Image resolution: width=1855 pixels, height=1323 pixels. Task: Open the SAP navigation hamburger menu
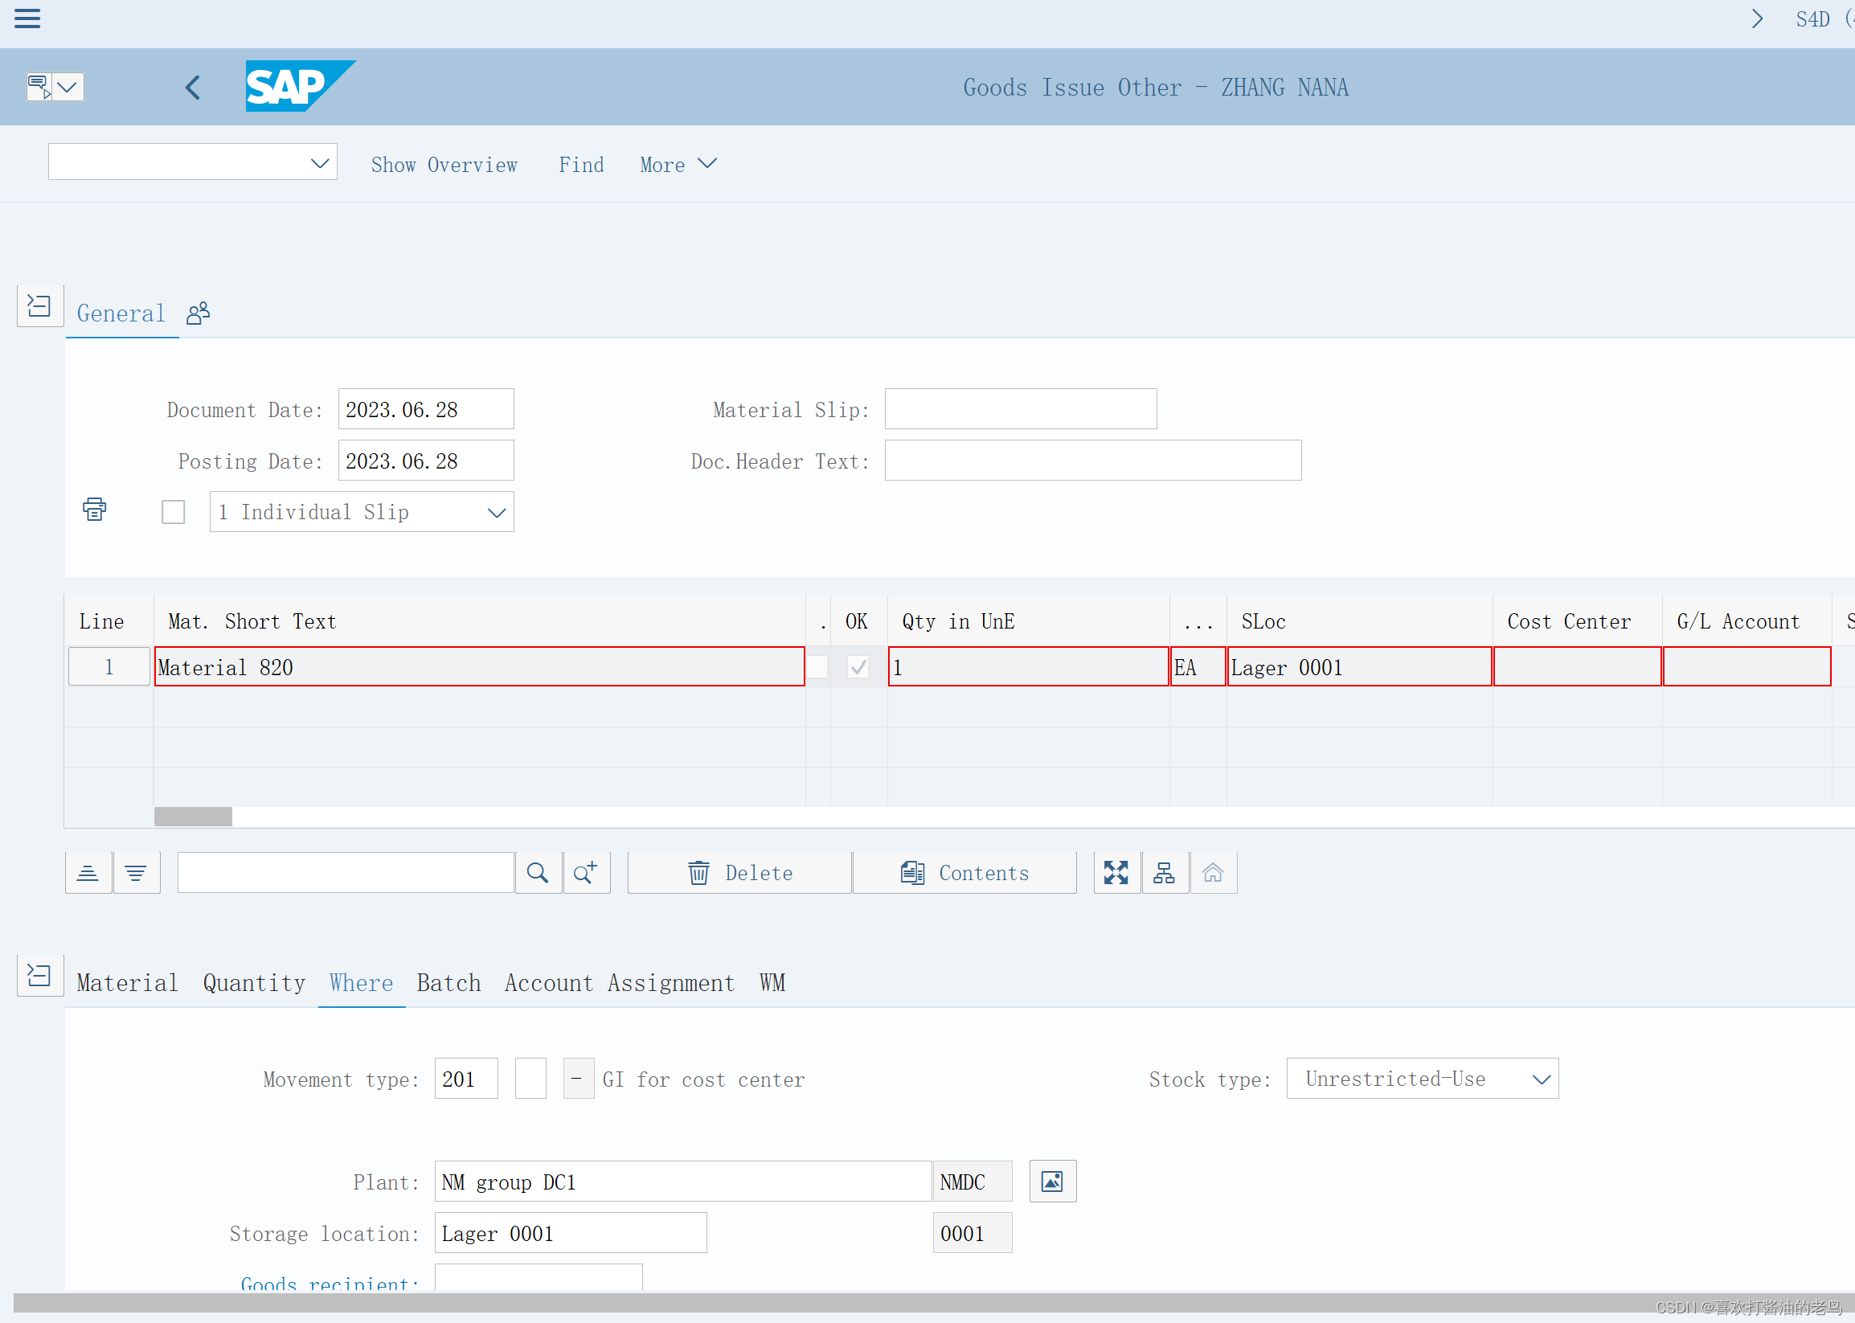27,18
